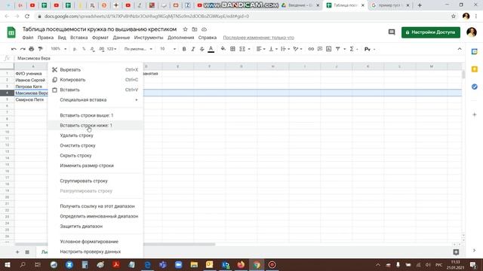Activate the paint format tool
Viewport: 483px width, 271px height.
point(40,49)
